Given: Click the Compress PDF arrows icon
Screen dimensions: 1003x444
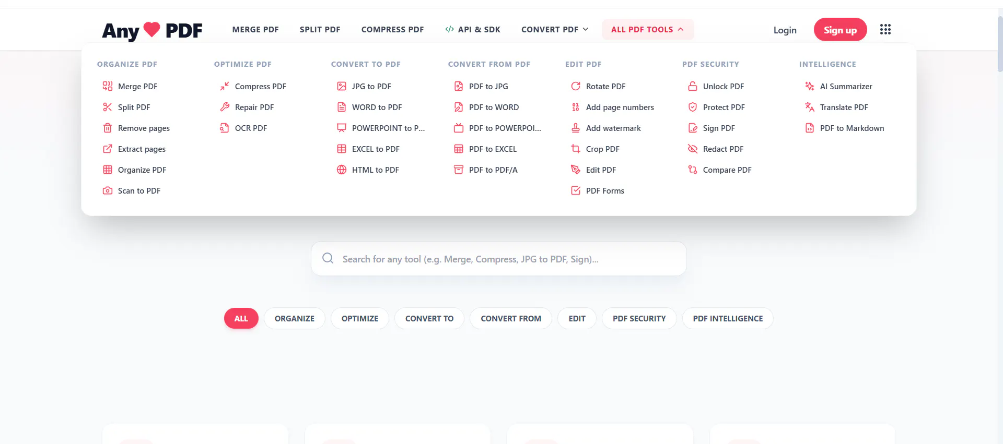Looking at the screenshot, I should [x=225, y=86].
